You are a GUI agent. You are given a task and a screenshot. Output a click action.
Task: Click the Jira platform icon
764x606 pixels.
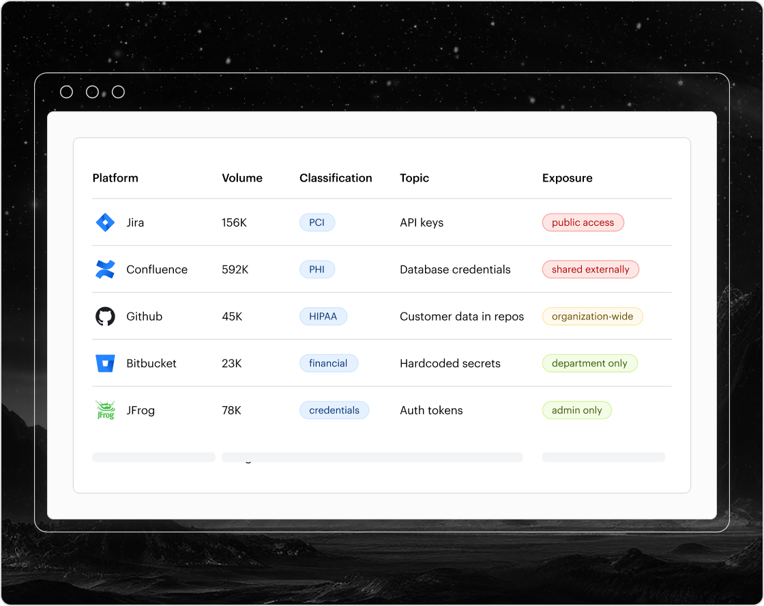pos(105,222)
